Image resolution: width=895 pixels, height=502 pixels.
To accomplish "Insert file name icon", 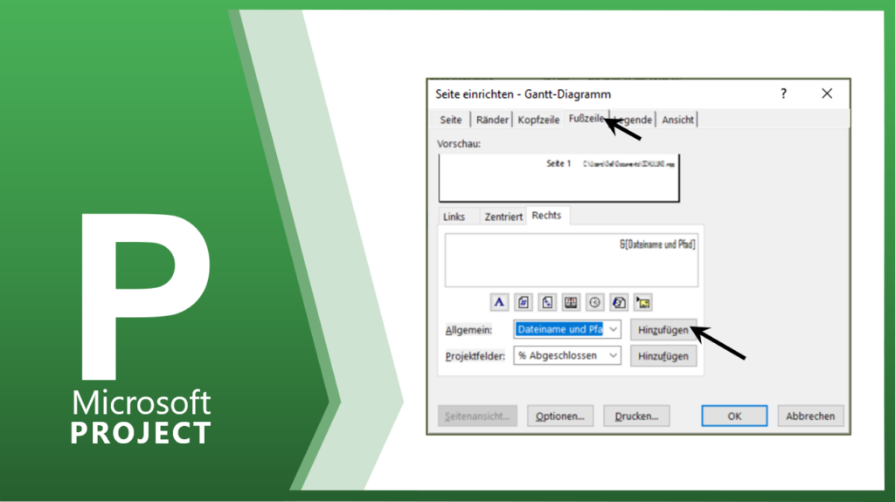I will point(619,302).
